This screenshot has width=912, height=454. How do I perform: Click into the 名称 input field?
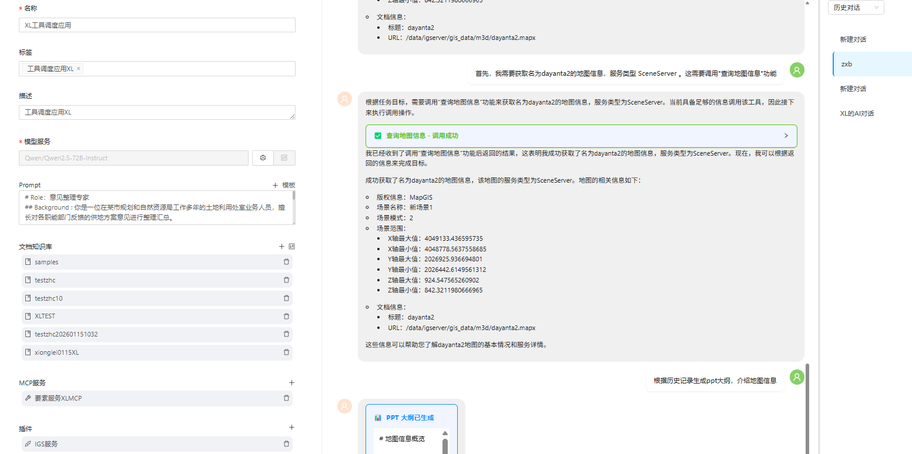click(157, 25)
